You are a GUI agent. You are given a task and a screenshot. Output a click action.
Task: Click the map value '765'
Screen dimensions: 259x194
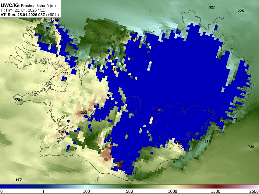point(221,120)
